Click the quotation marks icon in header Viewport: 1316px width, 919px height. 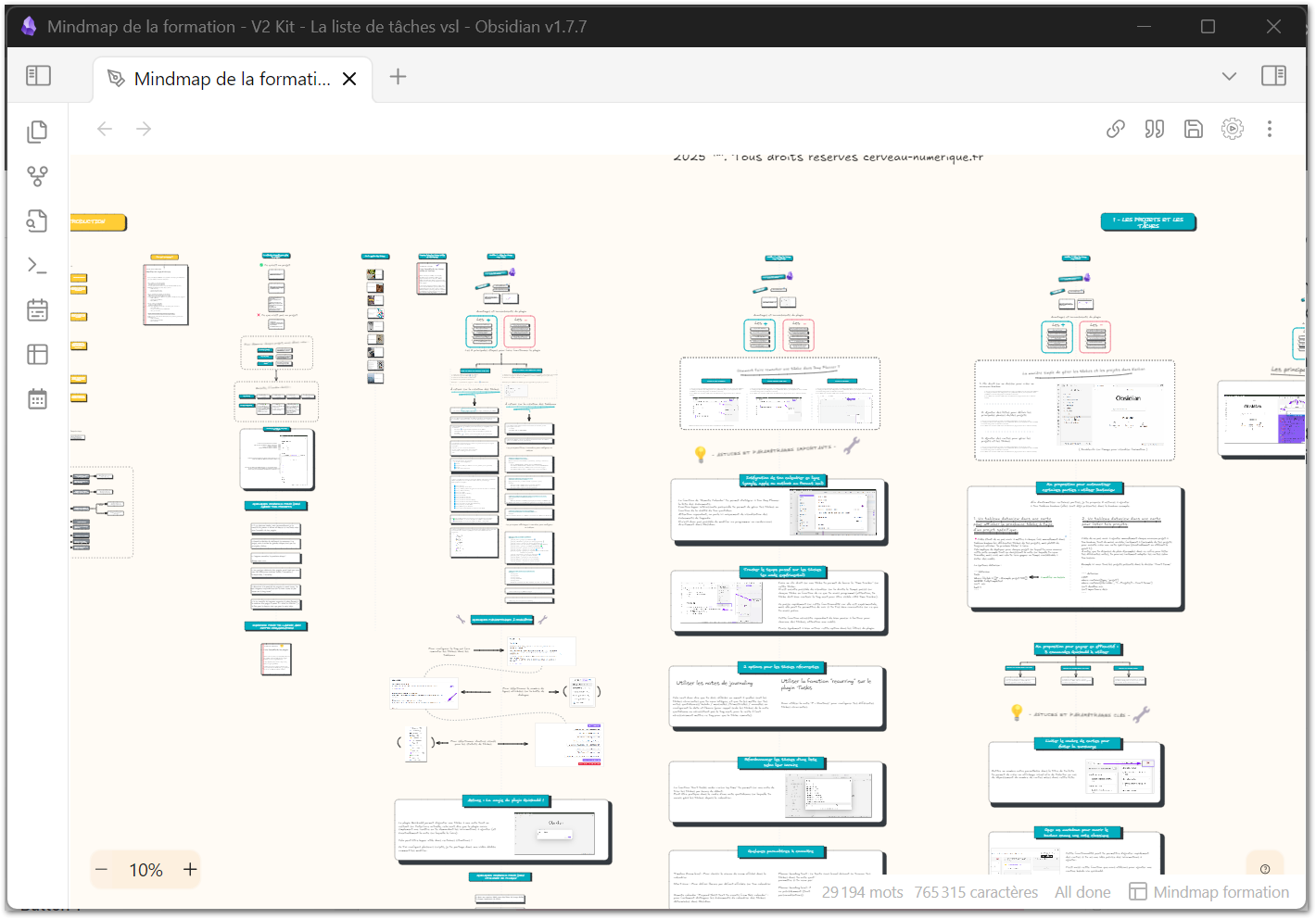1155,129
